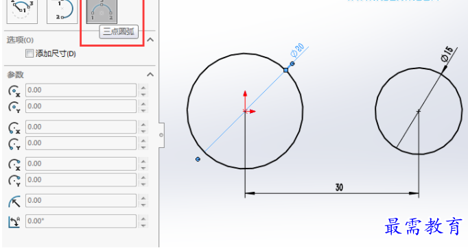Click the angle 0.00° value field
Image resolution: width=468 pixels, height=248 pixels.
[x=81, y=221]
